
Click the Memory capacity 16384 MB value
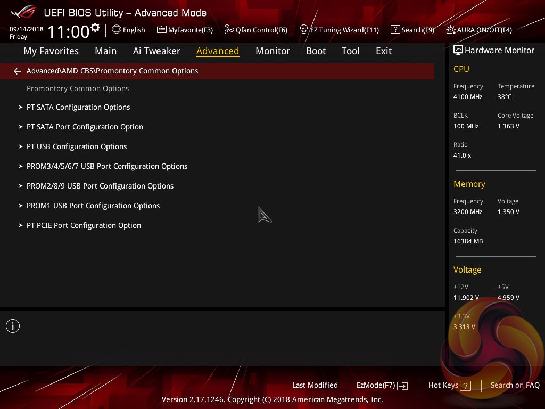tap(468, 241)
